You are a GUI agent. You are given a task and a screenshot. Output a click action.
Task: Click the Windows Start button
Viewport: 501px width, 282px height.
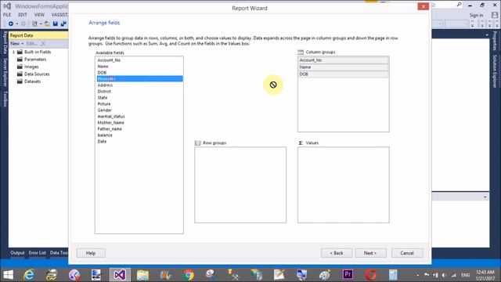[x=8, y=275]
